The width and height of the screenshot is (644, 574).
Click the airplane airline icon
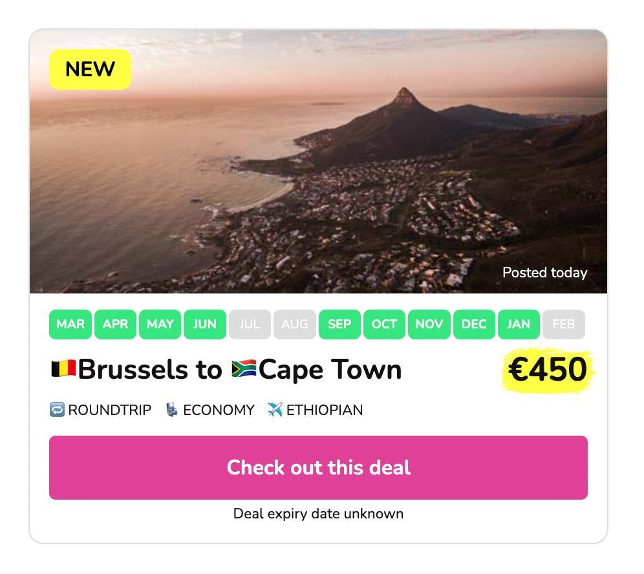275,410
